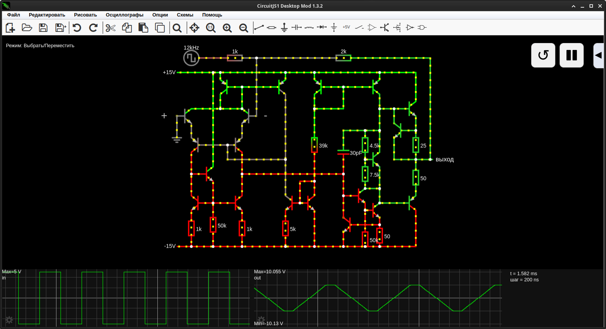Open the Осциллографы menu

(124, 15)
